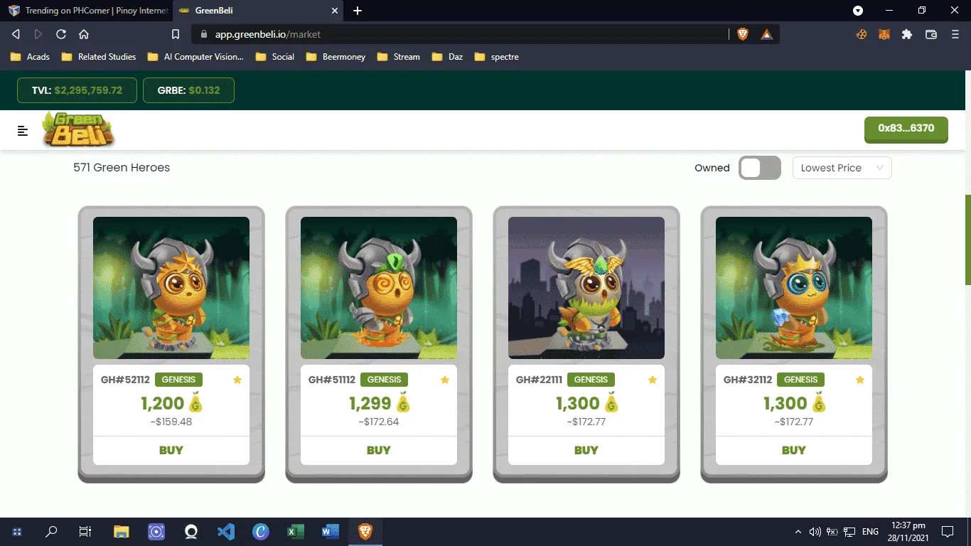This screenshot has height=546, width=971.
Task: Open the spectre bookmarks folder
Action: (496, 57)
